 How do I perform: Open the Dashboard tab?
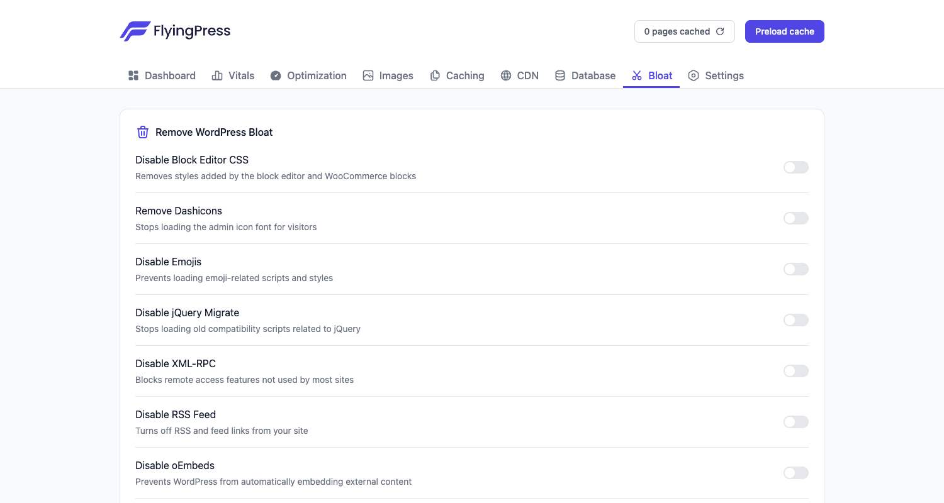(162, 75)
